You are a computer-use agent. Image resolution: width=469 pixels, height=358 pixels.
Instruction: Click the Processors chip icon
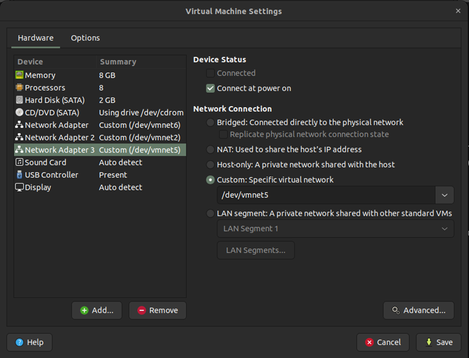[19, 88]
